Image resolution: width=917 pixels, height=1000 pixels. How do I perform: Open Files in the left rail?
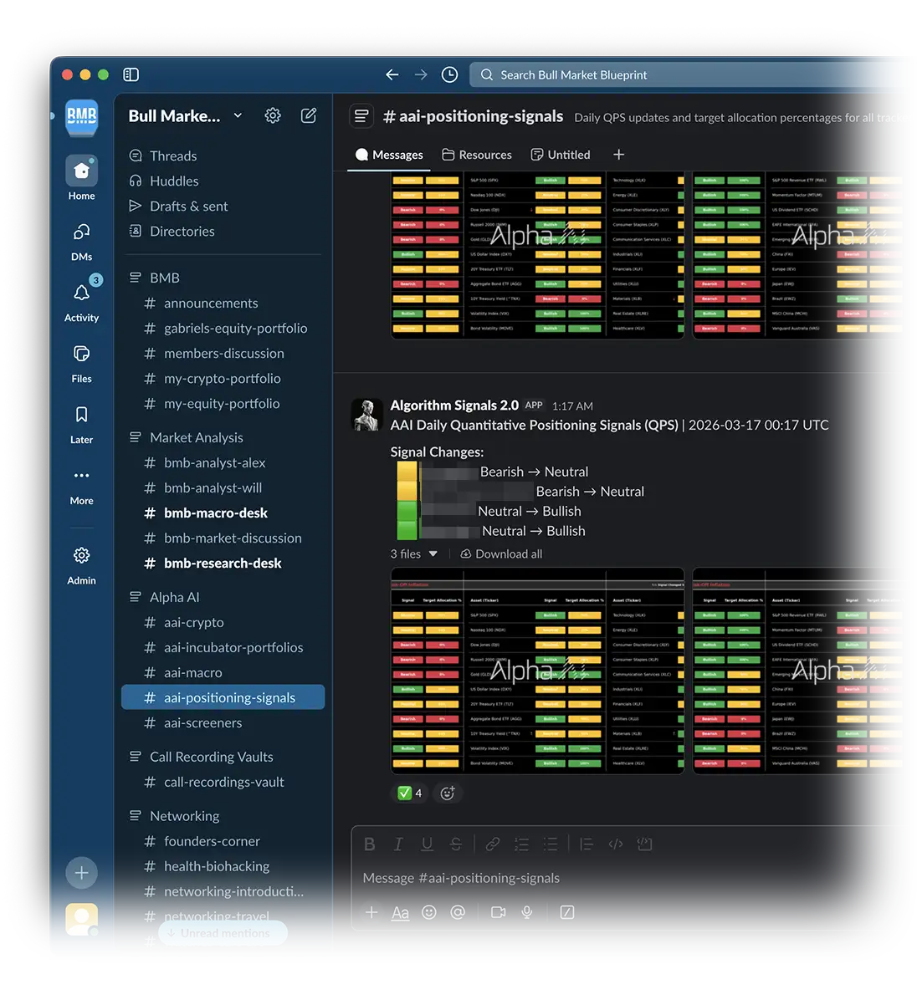coord(82,364)
